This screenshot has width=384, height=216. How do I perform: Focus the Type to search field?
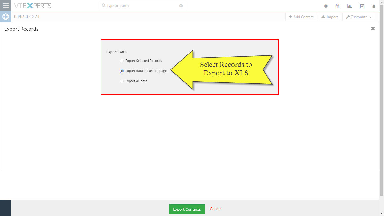(142, 6)
